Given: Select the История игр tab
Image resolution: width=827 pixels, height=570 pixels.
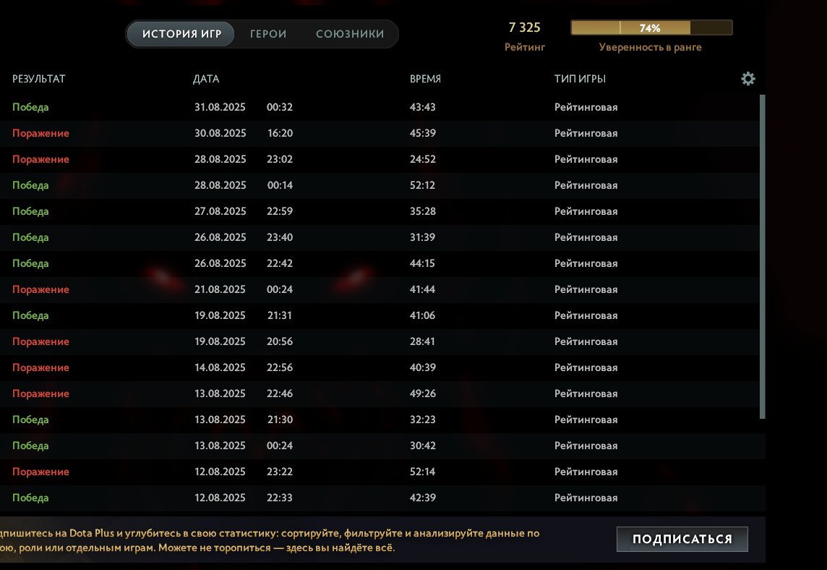Looking at the screenshot, I should 181,34.
